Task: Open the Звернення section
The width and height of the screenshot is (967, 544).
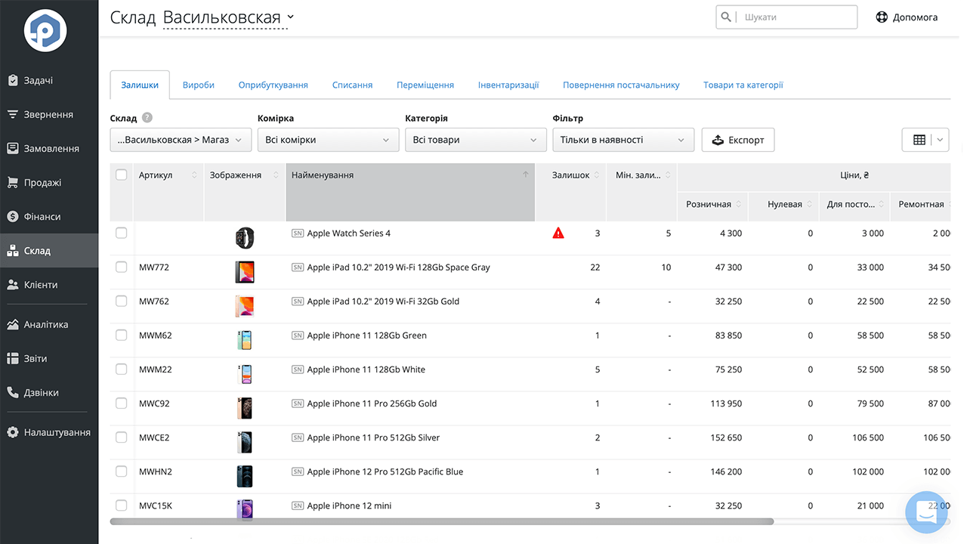Action: pos(49,114)
